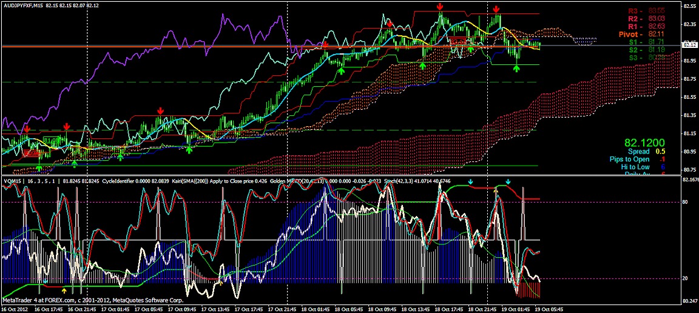
Task: Click the 18 Oct 21:45 time label
Action: click(484, 309)
